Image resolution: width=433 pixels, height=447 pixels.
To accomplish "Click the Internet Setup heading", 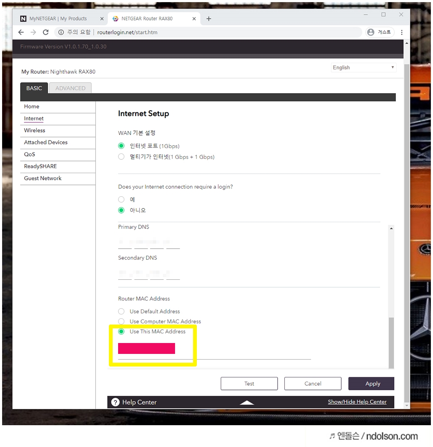I will (144, 114).
